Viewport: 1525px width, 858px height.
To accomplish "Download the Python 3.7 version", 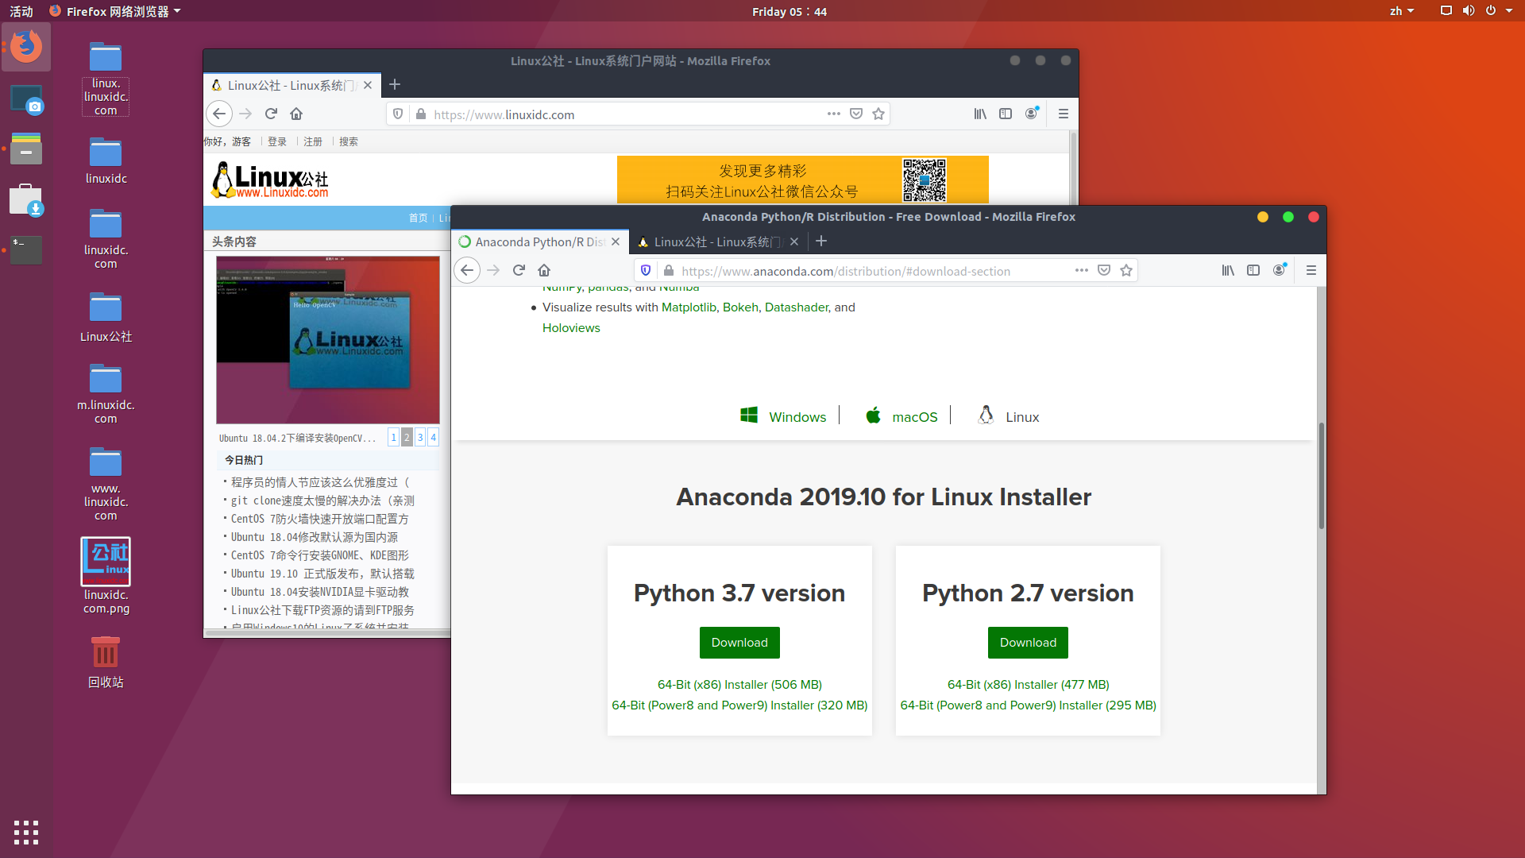I will pos(739,642).
